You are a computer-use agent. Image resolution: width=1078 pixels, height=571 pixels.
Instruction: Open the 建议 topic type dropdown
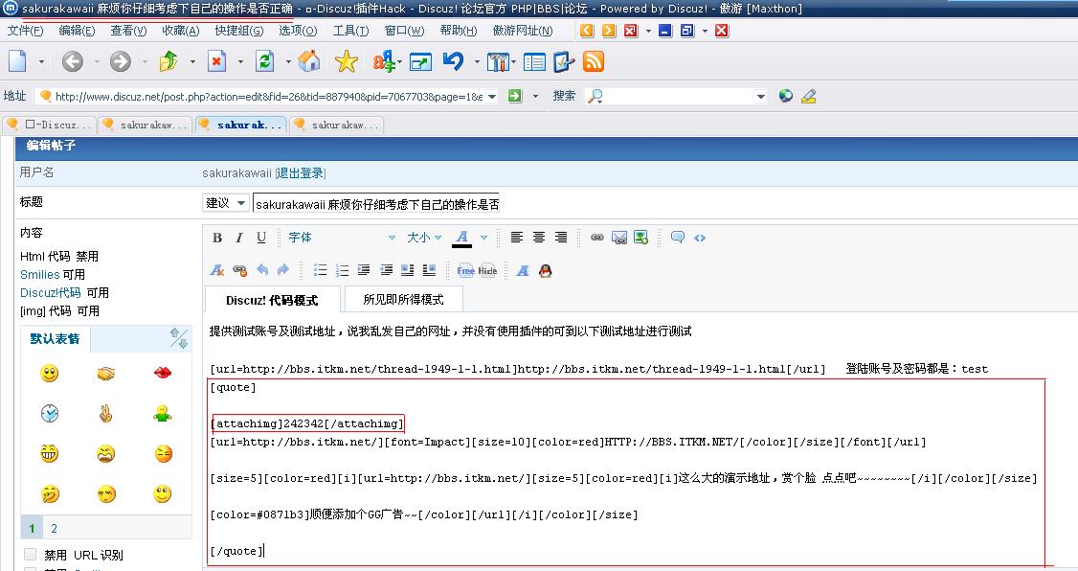coord(226,203)
